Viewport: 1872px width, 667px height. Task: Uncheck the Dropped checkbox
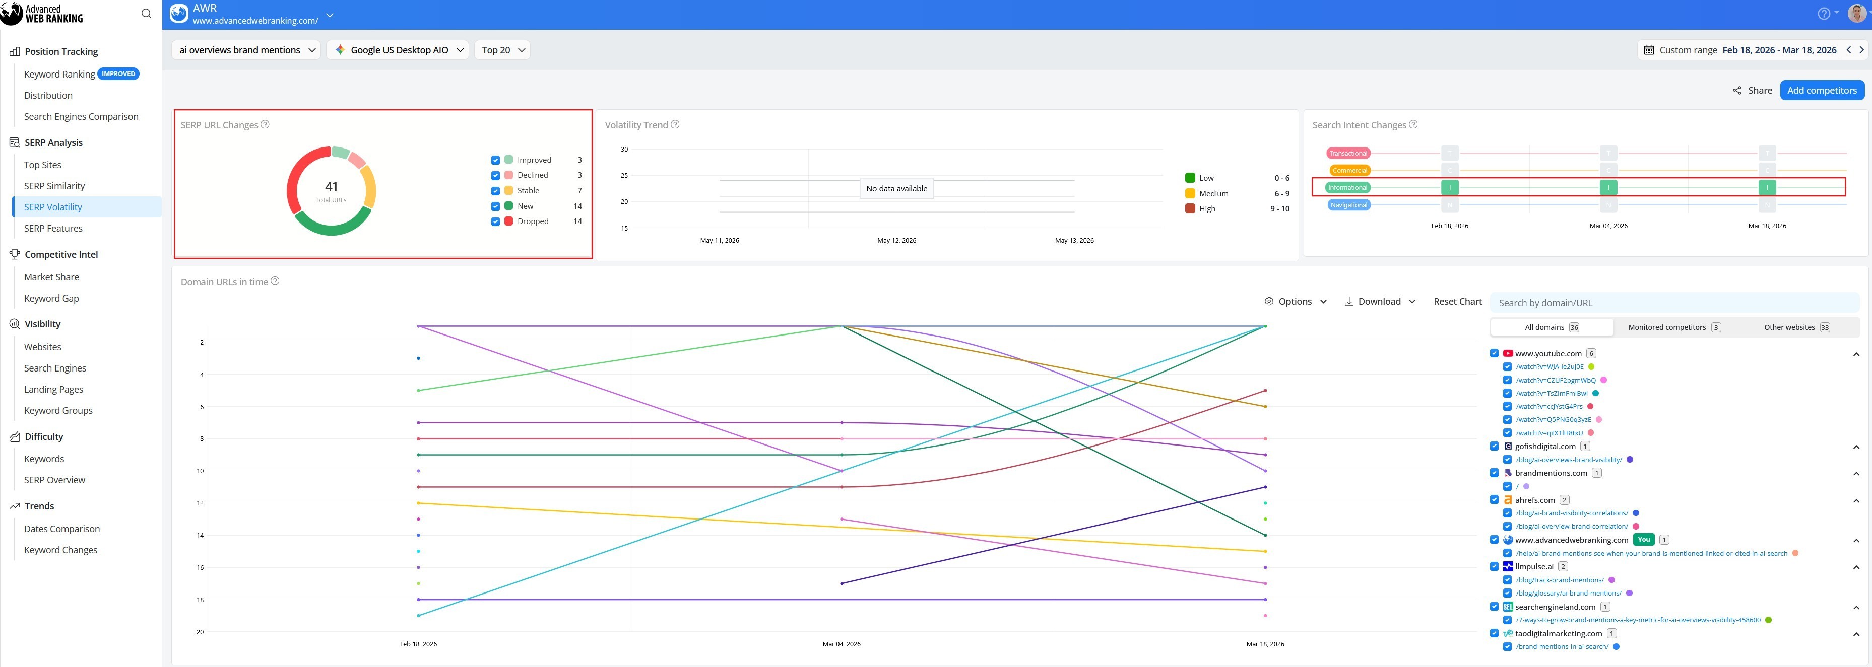pyautogui.click(x=496, y=221)
